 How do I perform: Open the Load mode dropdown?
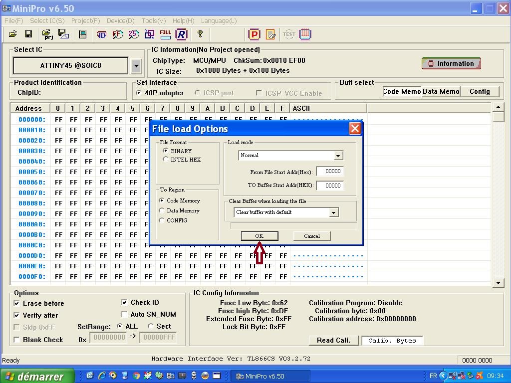[338, 156]
